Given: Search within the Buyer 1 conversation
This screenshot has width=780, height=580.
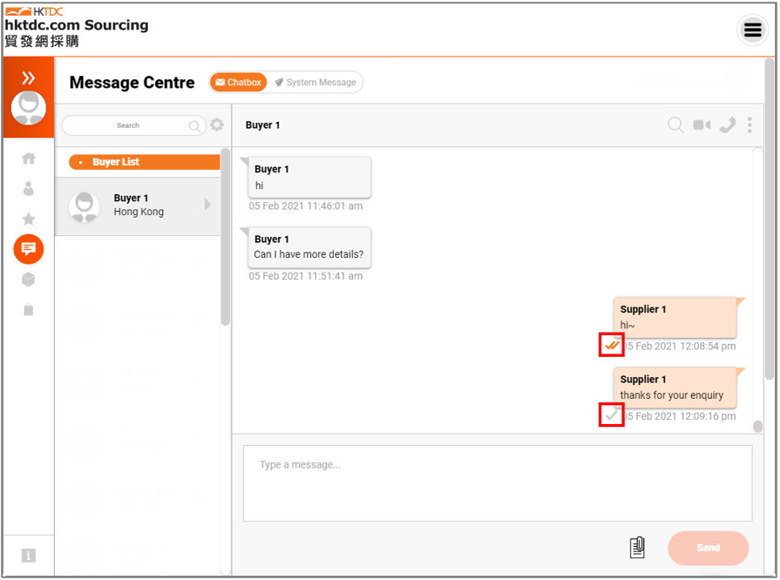Looking at the screenshot, I should coord(675,125).
